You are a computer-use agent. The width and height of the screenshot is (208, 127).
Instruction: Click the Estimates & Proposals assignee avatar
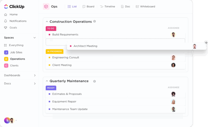173,94
